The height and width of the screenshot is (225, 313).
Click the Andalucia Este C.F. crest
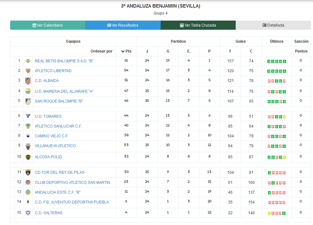coord(28,192)
